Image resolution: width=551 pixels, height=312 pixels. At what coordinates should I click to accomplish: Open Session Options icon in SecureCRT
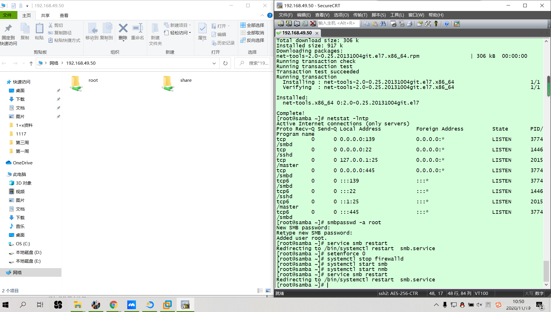[420, 24]
